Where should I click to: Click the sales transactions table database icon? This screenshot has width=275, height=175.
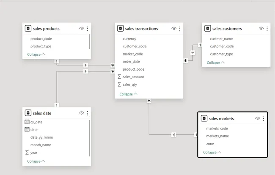point(120,28)
